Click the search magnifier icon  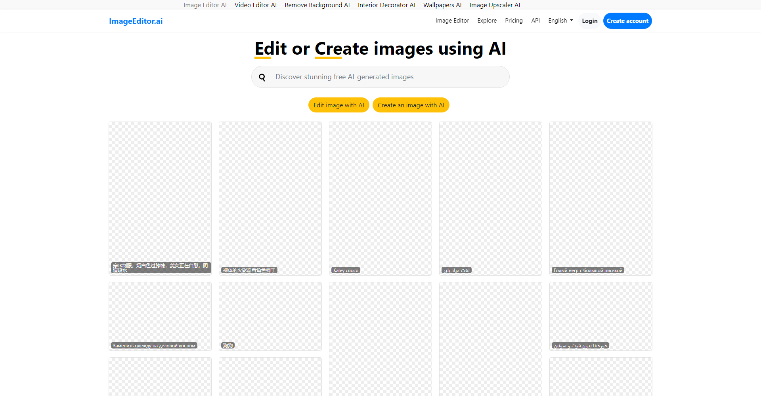point(262,77)
